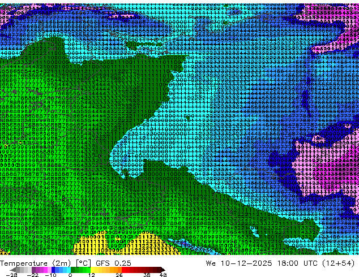The width and height of the screenshot is (359, 277).
Task: Click the date '10-12-2025' in the footer
Action: click(246, 263)
